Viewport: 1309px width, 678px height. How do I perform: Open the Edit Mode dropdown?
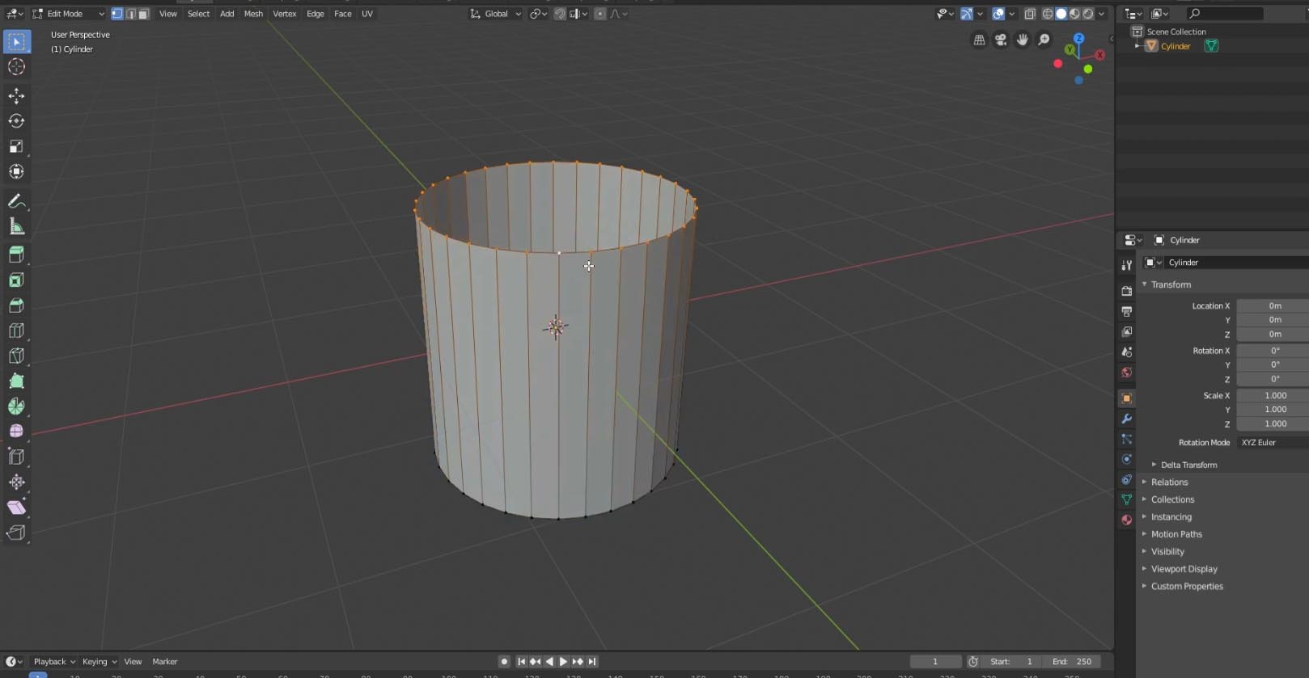[68, 14]
